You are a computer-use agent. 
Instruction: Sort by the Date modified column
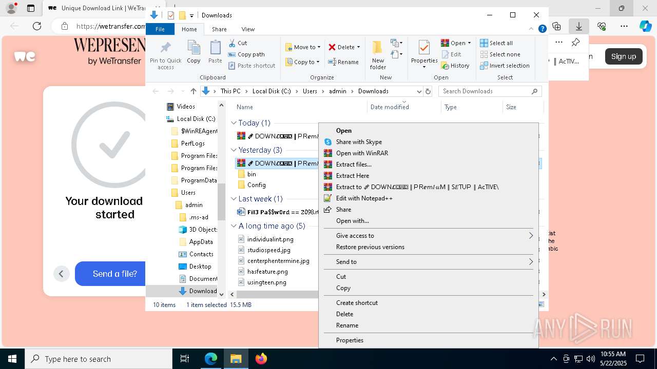click(404, 107)
